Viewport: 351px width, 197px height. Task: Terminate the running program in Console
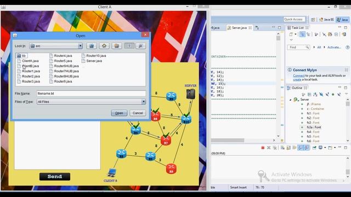tap(263, 148)
